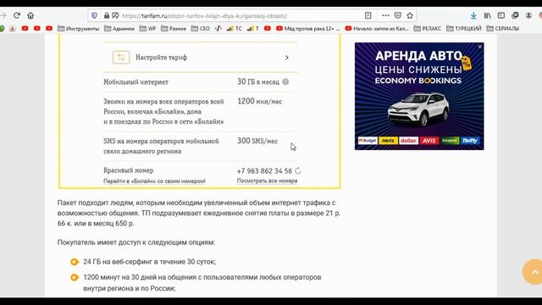Image resolution: width=542 pixels, height=305 pixels.
Task: Click the Мобильный интернет label
Action: point(135,82)
